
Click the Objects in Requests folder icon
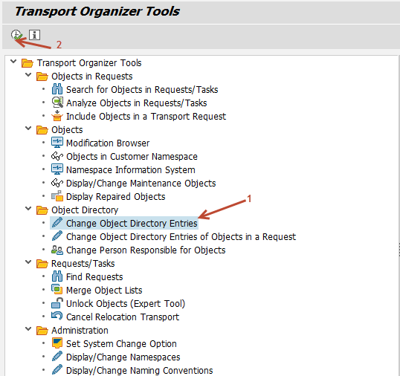[x=42, y=77]
